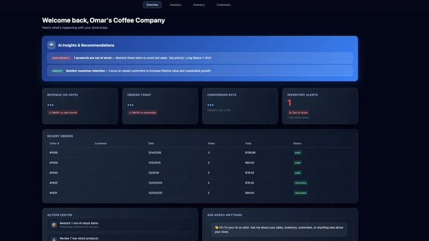Click the 1/1/2026 order date
Screen dimensions: 429x241
pos(153,172)
